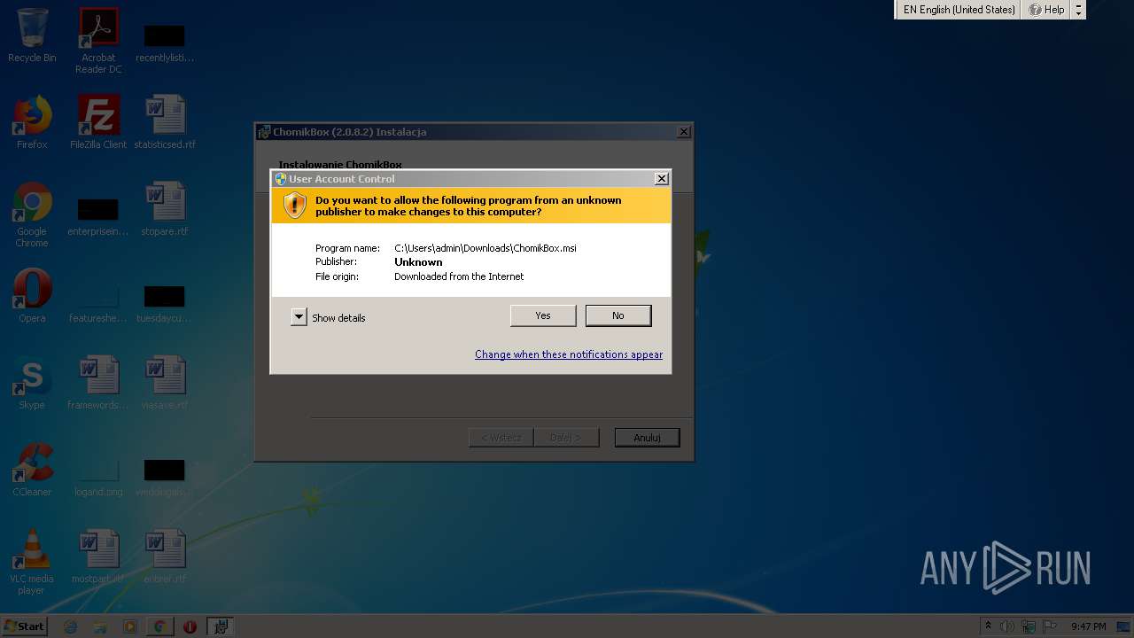This screenshot has width=1134, height=638.
Task: Open Acrobat Reader DC shortcut
Action: click(98, 40)
